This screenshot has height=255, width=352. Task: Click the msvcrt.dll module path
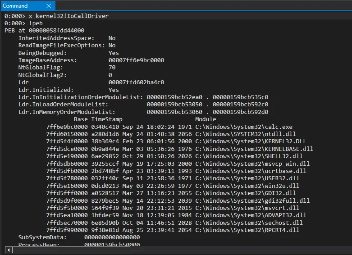click(x=247, y=208)
